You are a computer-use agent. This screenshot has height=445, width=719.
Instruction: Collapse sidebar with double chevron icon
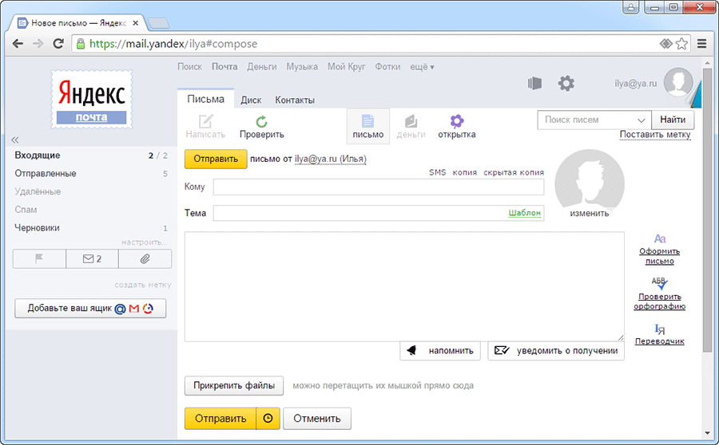pos(15,140)
